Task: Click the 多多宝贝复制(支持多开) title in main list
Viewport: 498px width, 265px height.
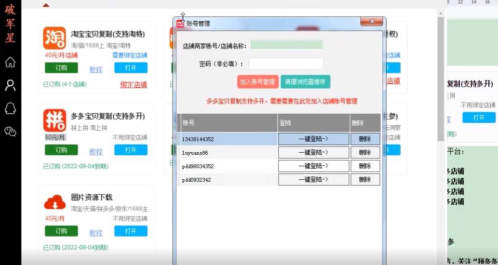Action: pyautogui.click(x=108, y=116)
